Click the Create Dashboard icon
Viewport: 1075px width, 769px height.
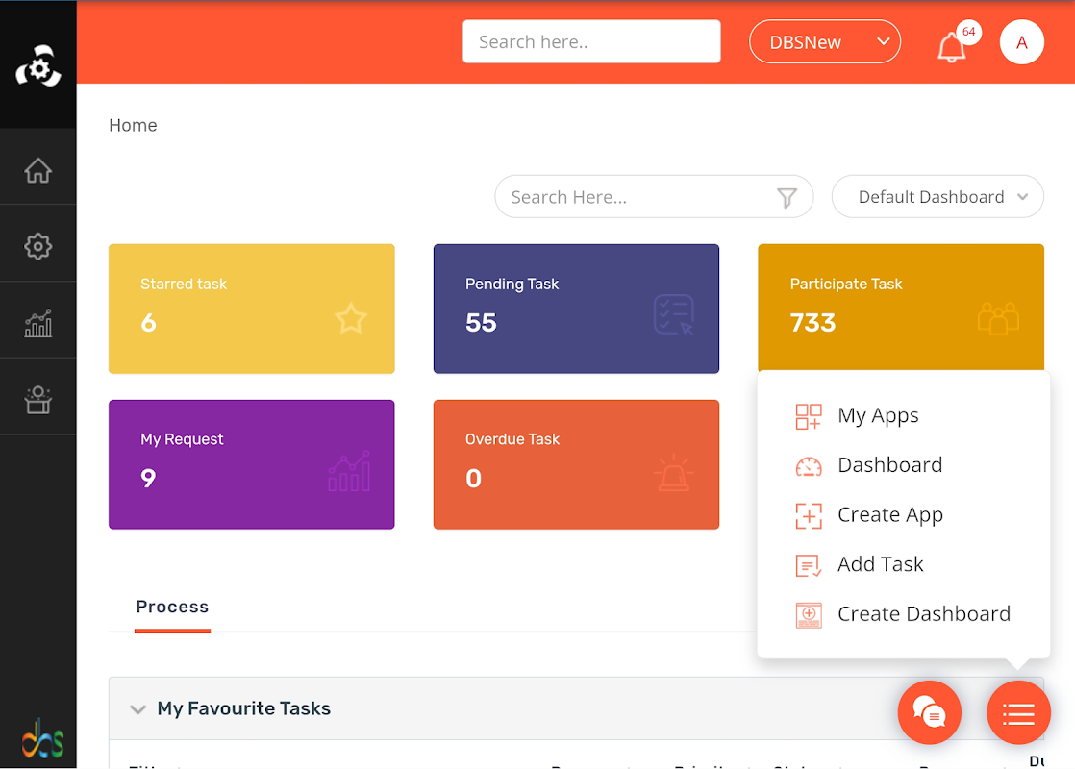click(809, 615)
